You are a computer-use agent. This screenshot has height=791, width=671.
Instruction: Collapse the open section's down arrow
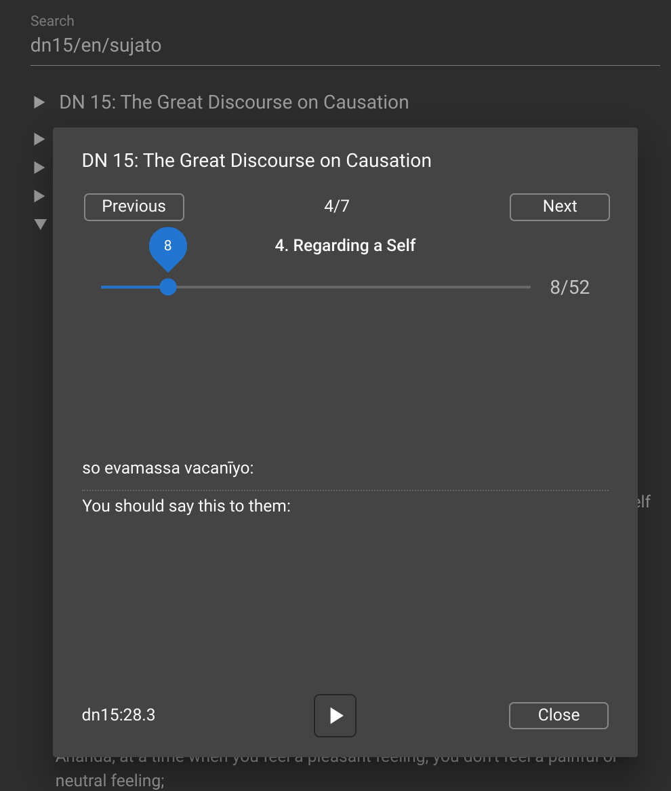[41, 224]
